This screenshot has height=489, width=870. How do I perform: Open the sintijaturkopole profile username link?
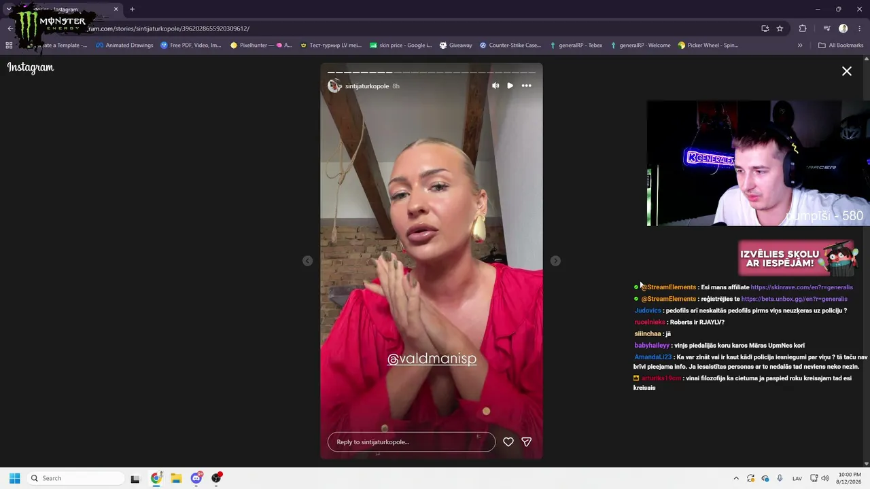pyautogui.click(x=367, y=86)
